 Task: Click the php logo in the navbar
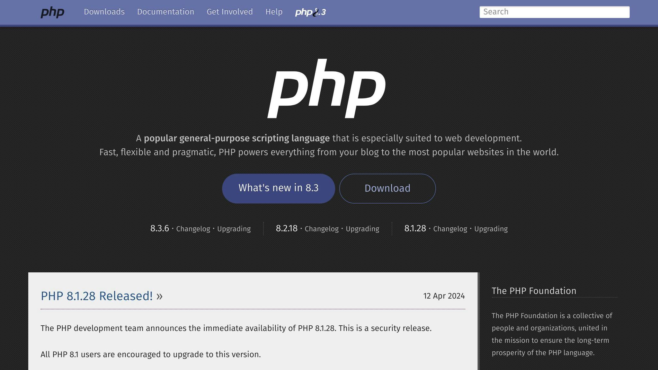[52, 12]
